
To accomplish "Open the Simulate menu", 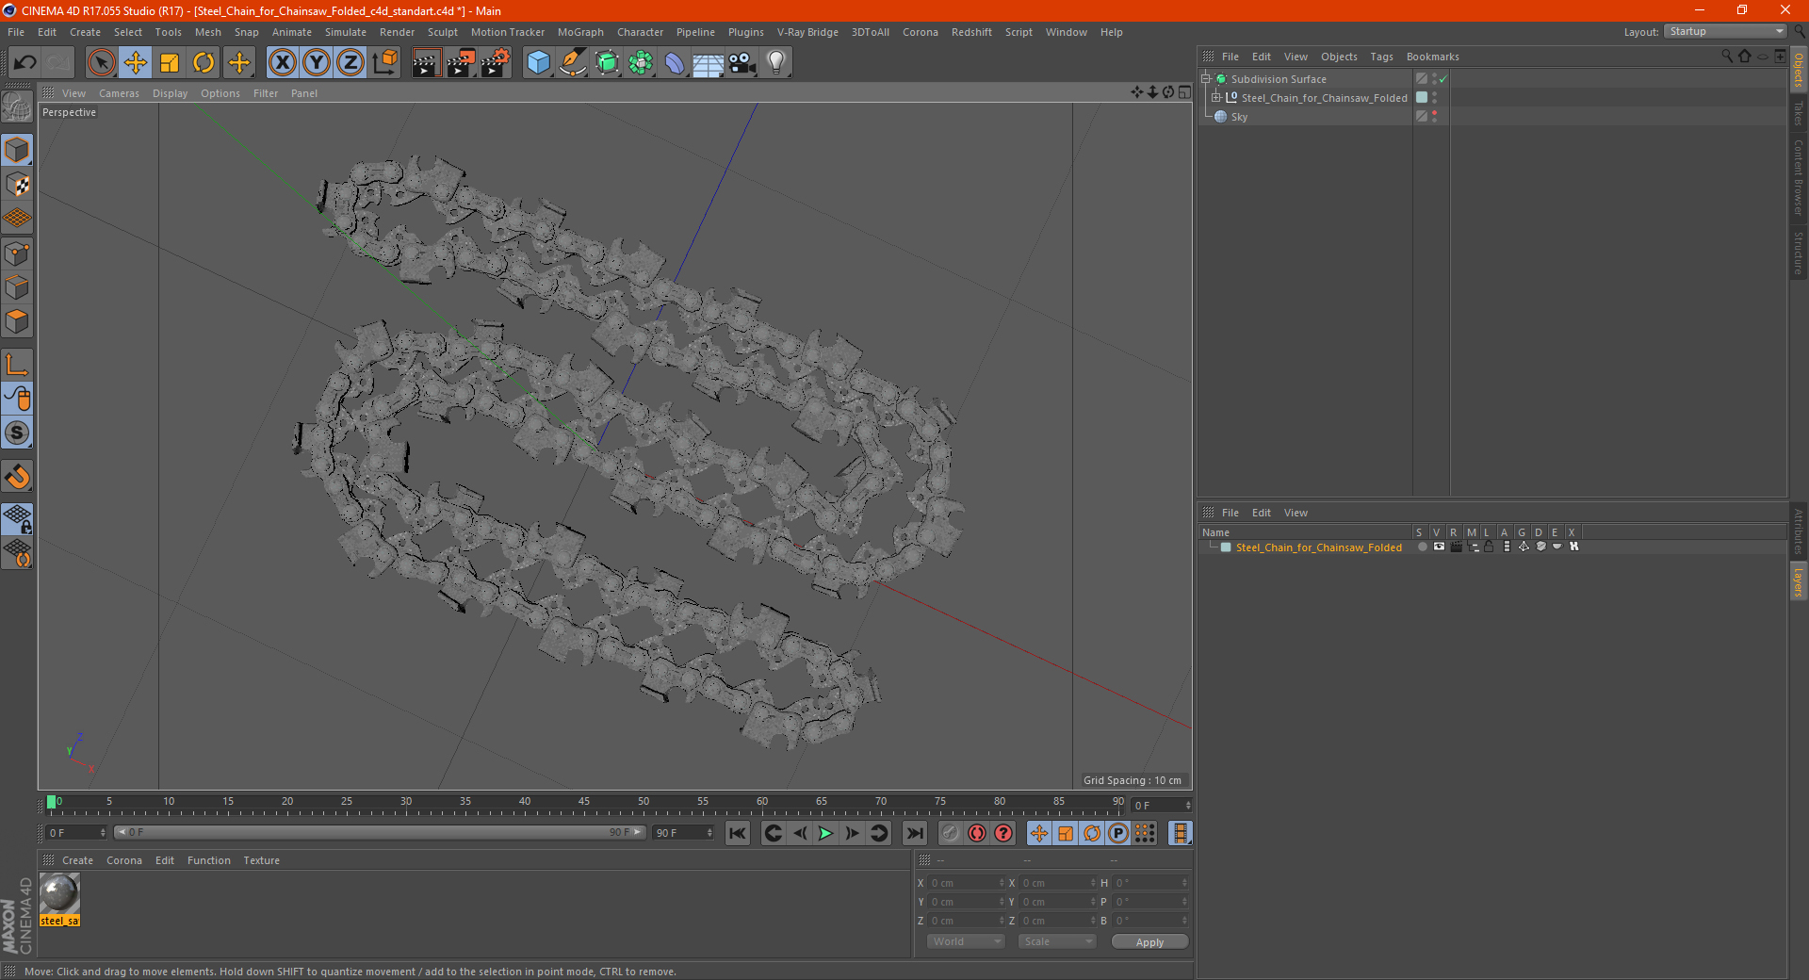I will pos(346,32).
